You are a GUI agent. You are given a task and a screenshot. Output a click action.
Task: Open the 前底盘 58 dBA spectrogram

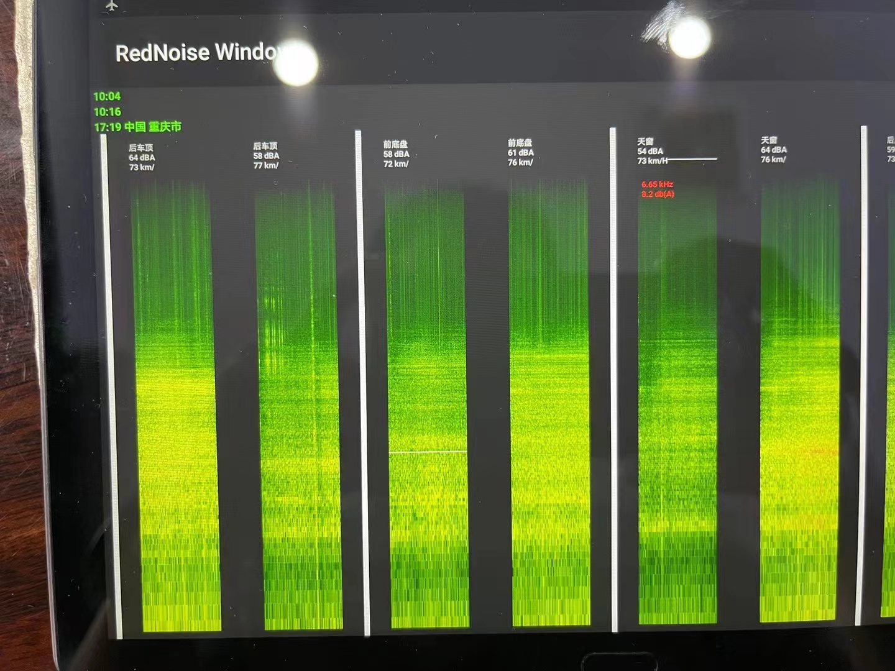428,404
